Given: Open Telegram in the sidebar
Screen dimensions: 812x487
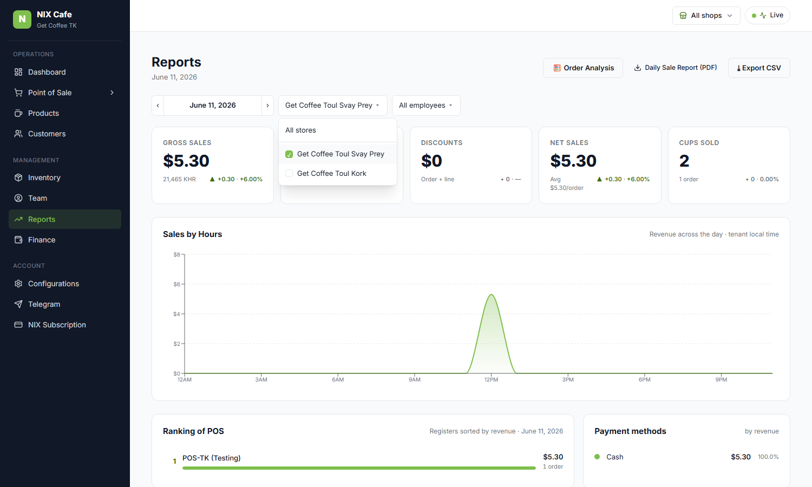Looking at the screenshot, I should [65, 304].
